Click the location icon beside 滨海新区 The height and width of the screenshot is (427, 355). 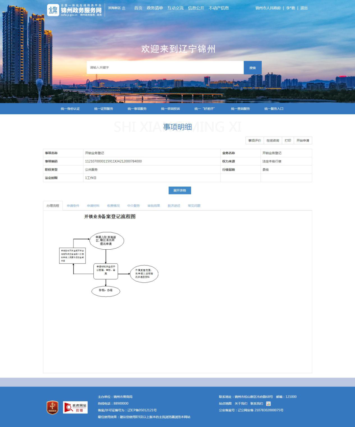coord(124,8)
